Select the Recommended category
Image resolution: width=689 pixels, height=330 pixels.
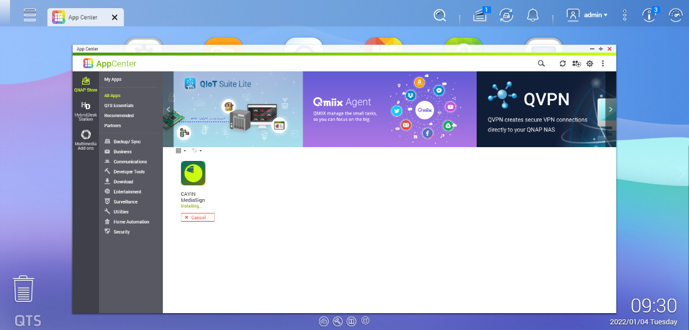coord(119,116)
